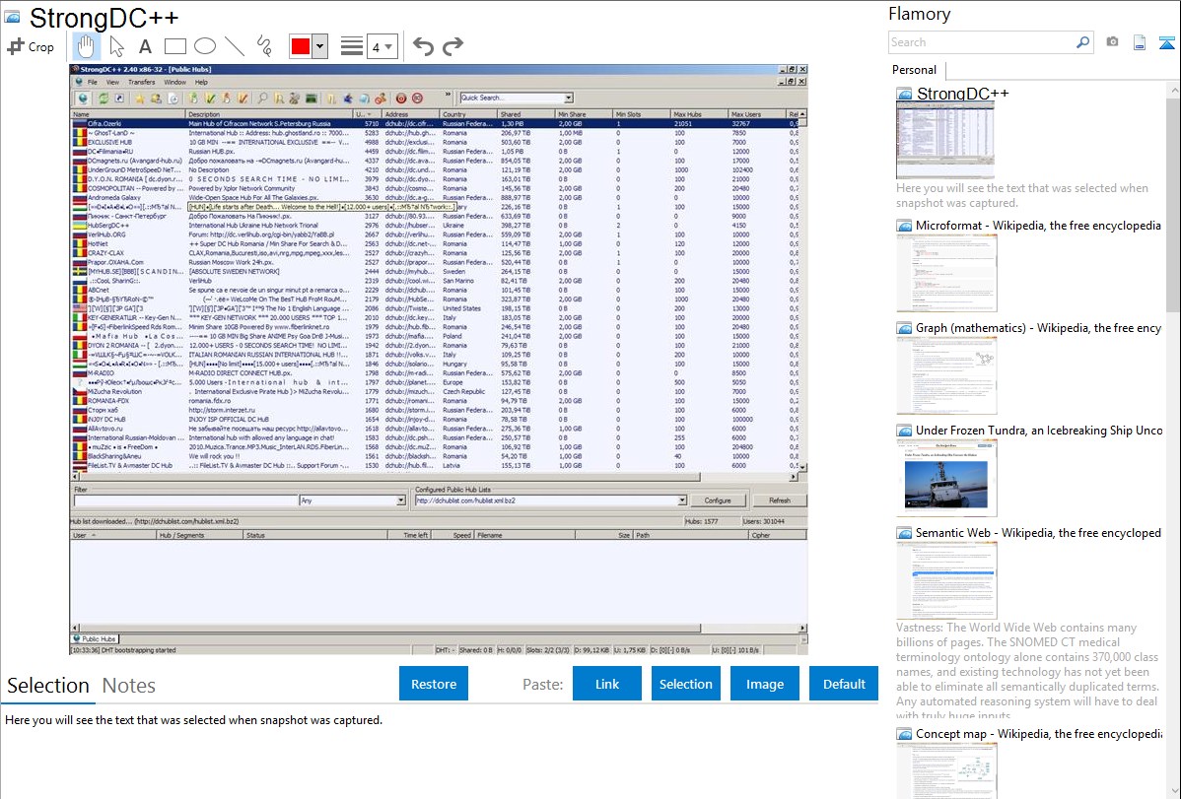
Task: Click the blue-arrow box icon beside reconnect
Action: pyautogui.click(x=119, y=98)
